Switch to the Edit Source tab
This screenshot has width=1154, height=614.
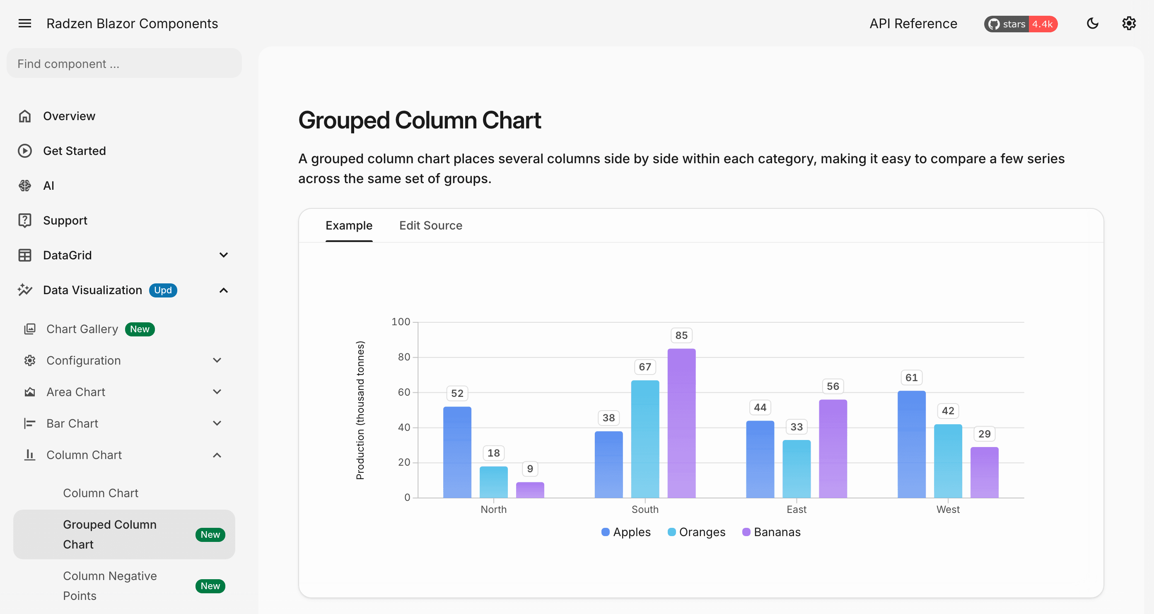[x=430, y=225]
